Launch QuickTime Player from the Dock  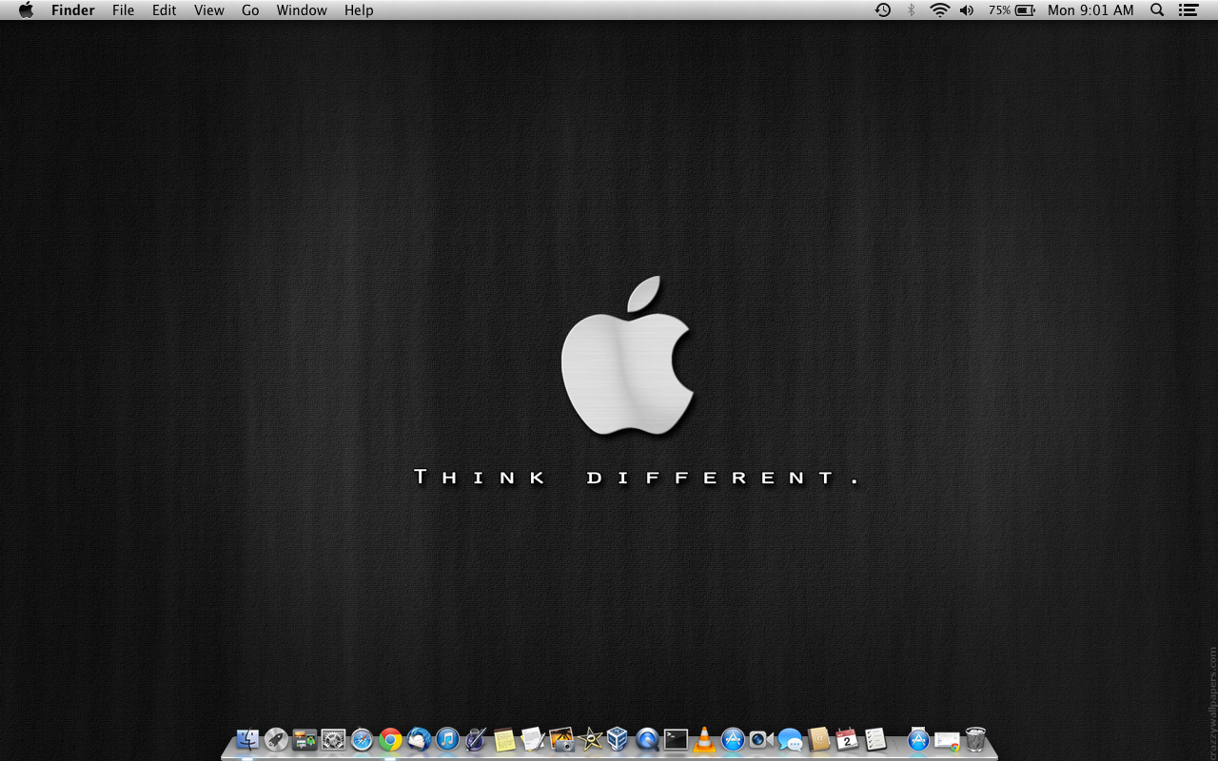pos(647,739)
